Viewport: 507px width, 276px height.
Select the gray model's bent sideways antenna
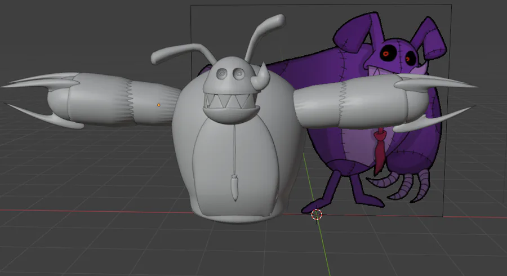pos(183,53)
